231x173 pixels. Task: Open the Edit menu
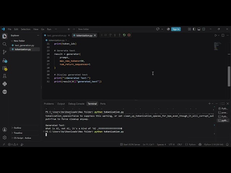[16, 29]
